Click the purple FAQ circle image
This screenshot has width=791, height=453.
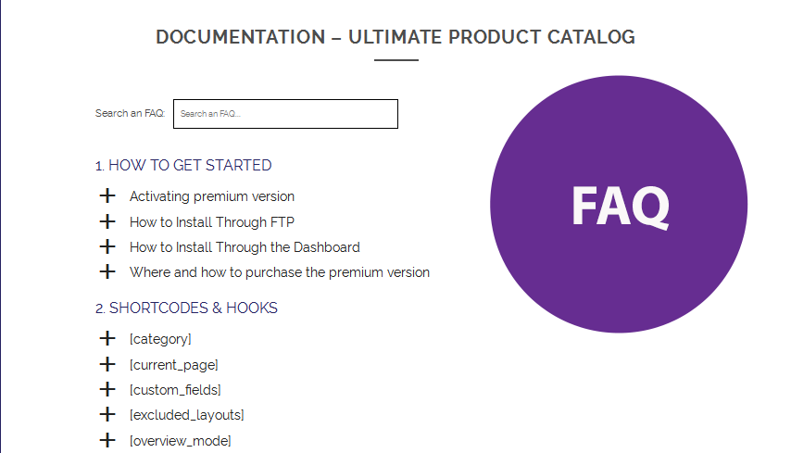[619, 205]
